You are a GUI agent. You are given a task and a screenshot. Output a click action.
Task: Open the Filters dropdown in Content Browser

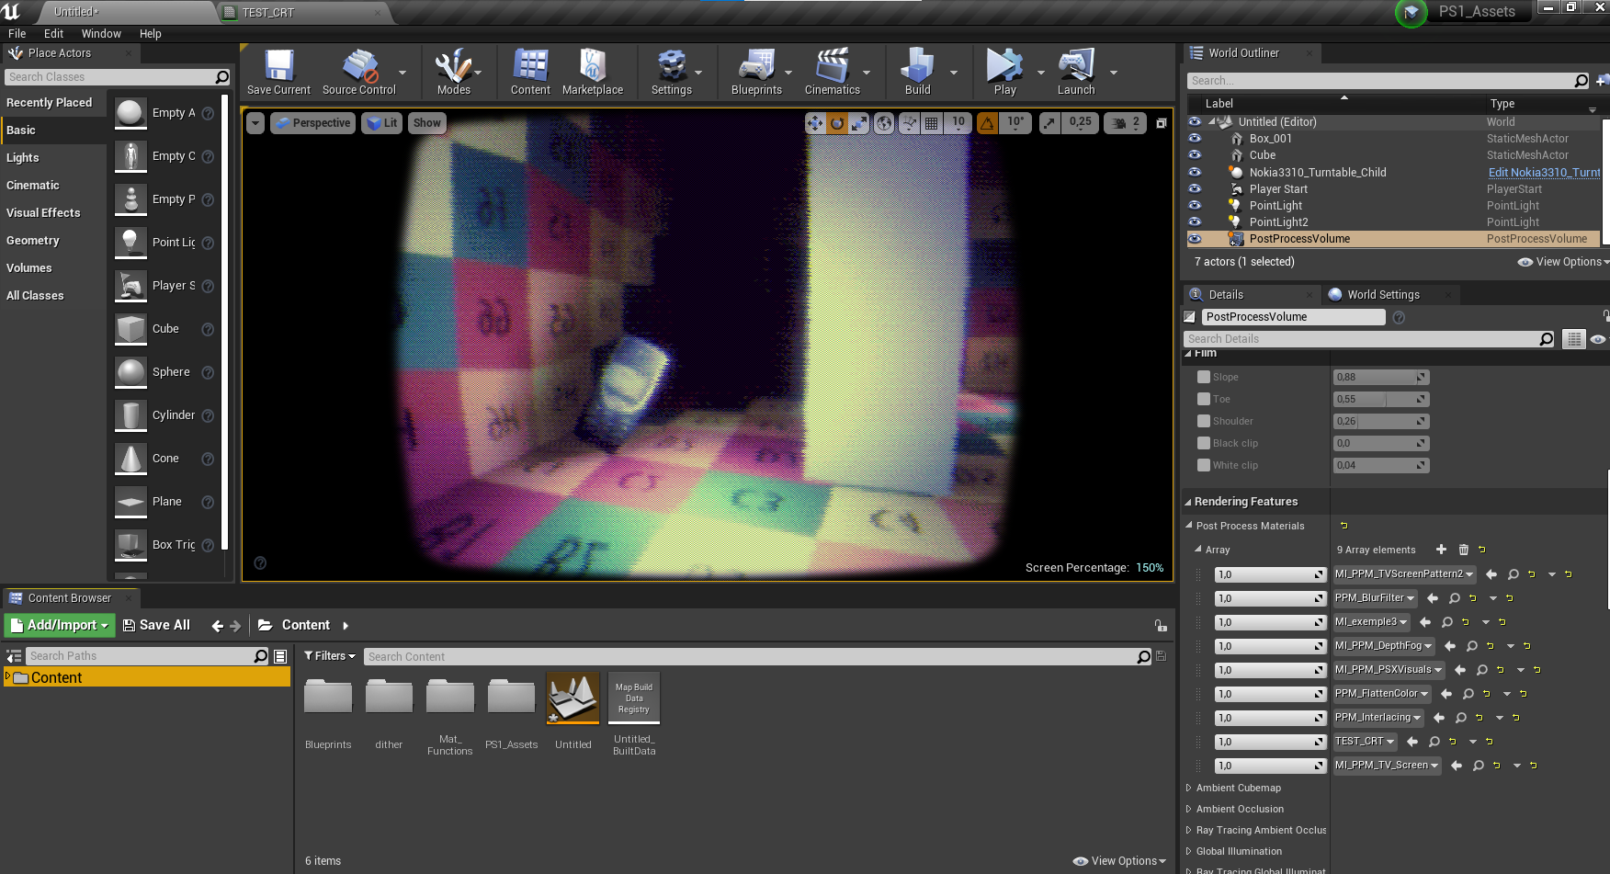coord(330,656)
